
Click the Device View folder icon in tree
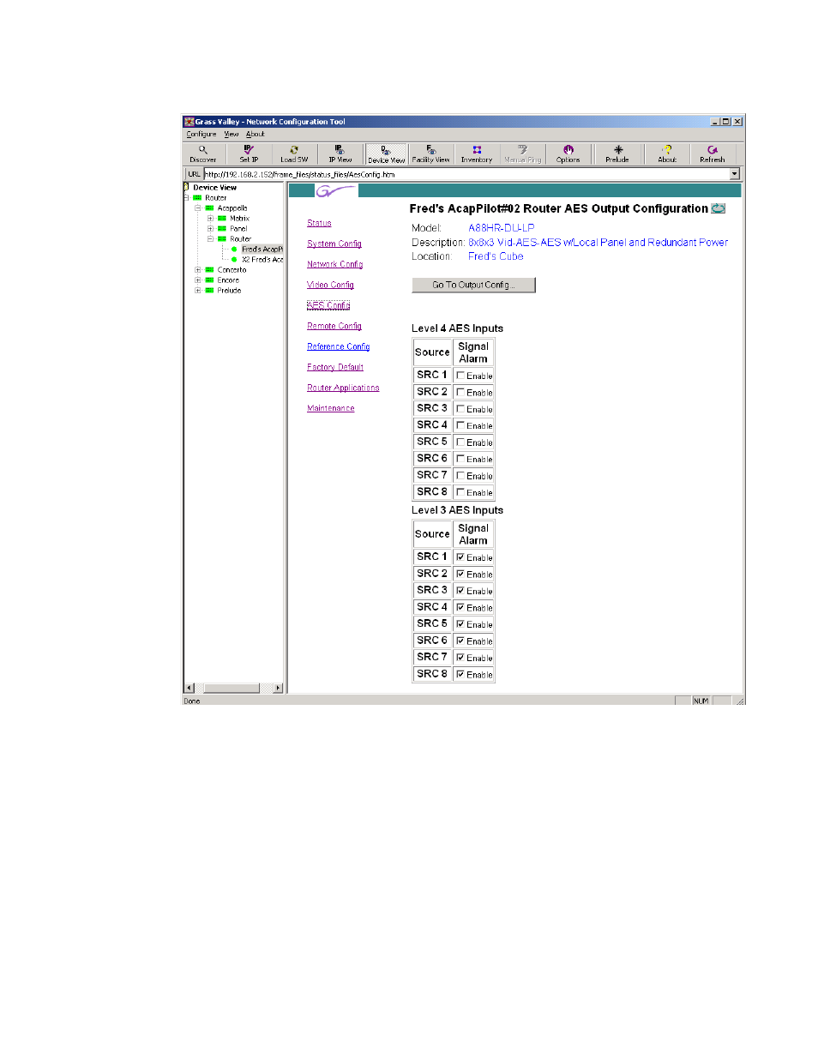pos(186,187)
